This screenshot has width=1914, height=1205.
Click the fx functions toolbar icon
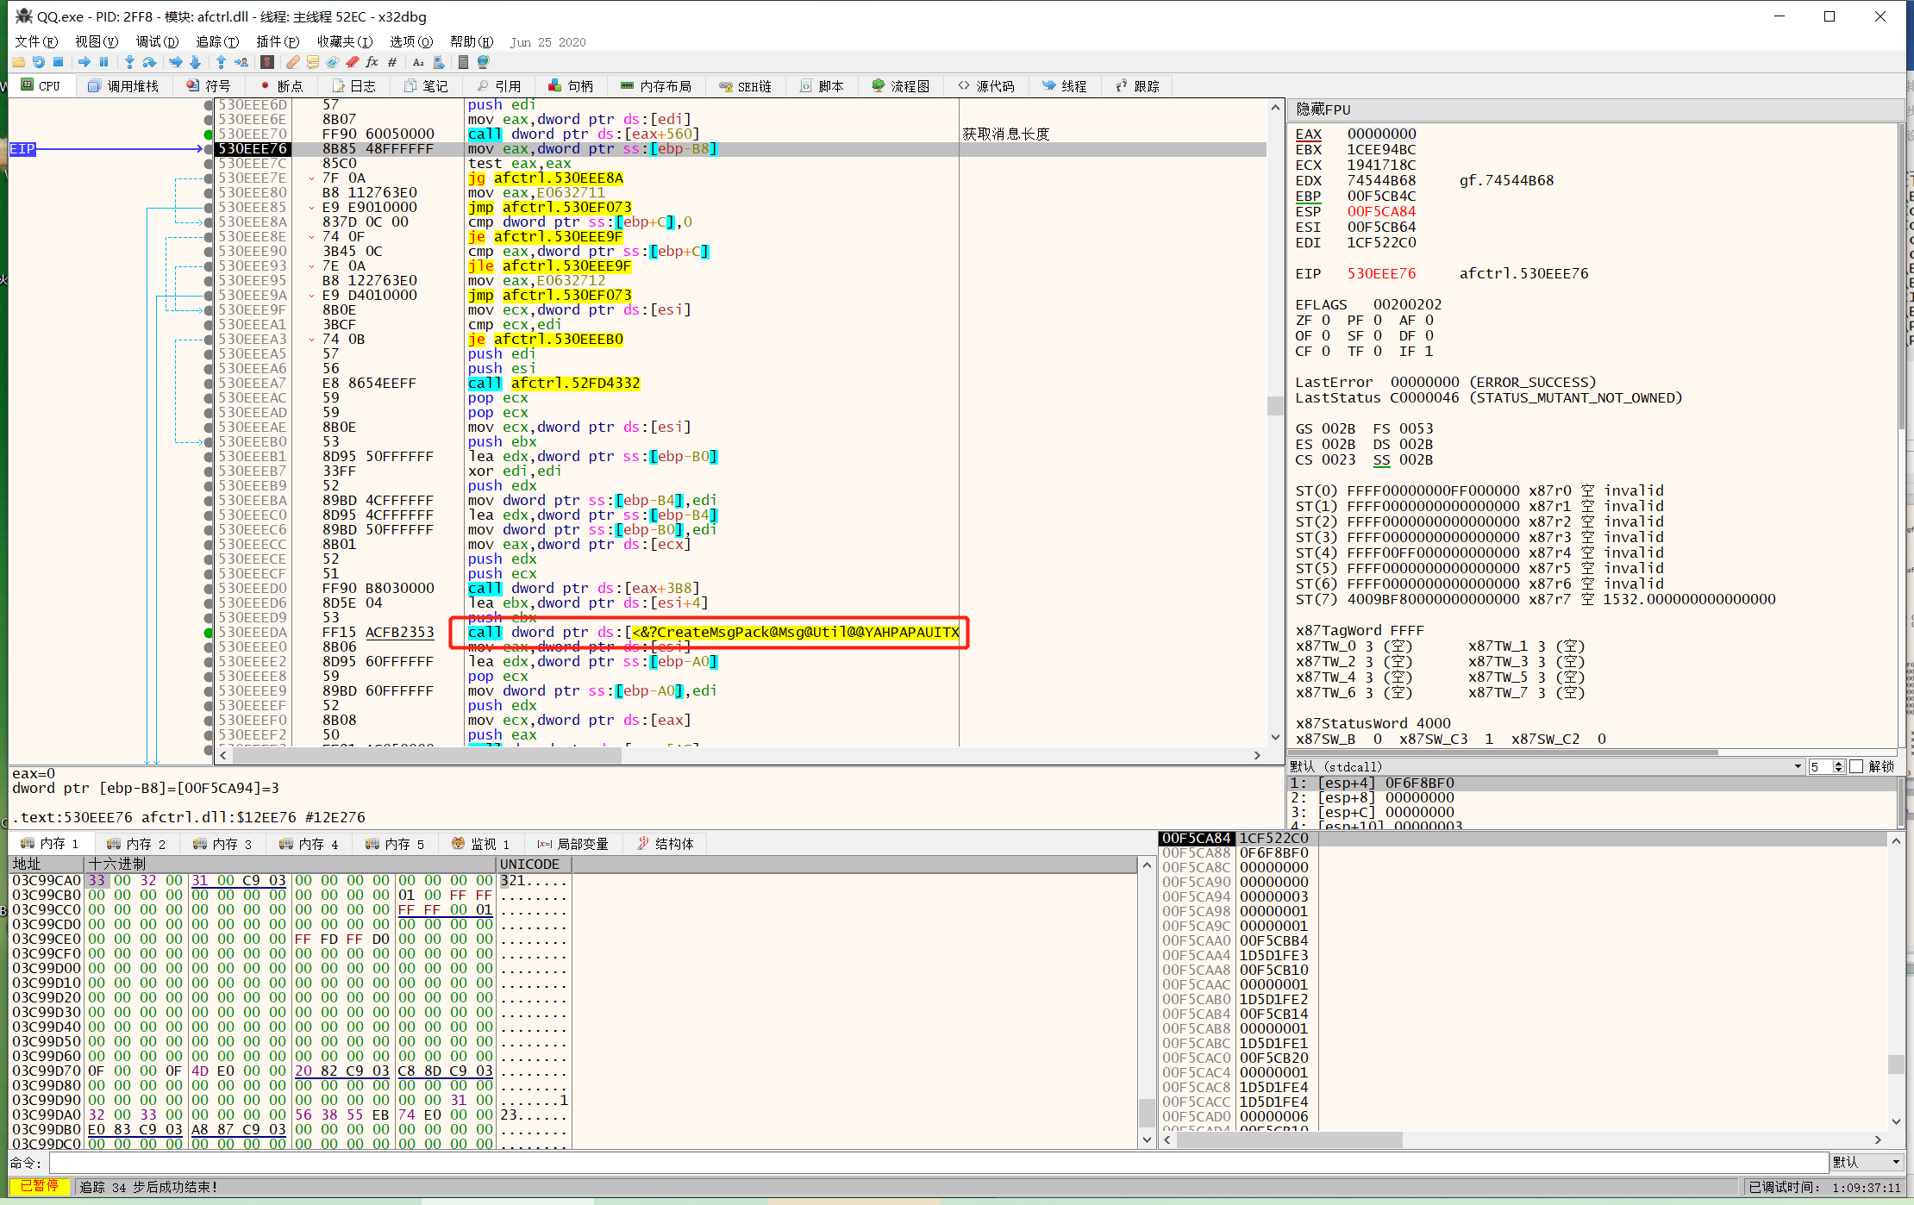372,62
